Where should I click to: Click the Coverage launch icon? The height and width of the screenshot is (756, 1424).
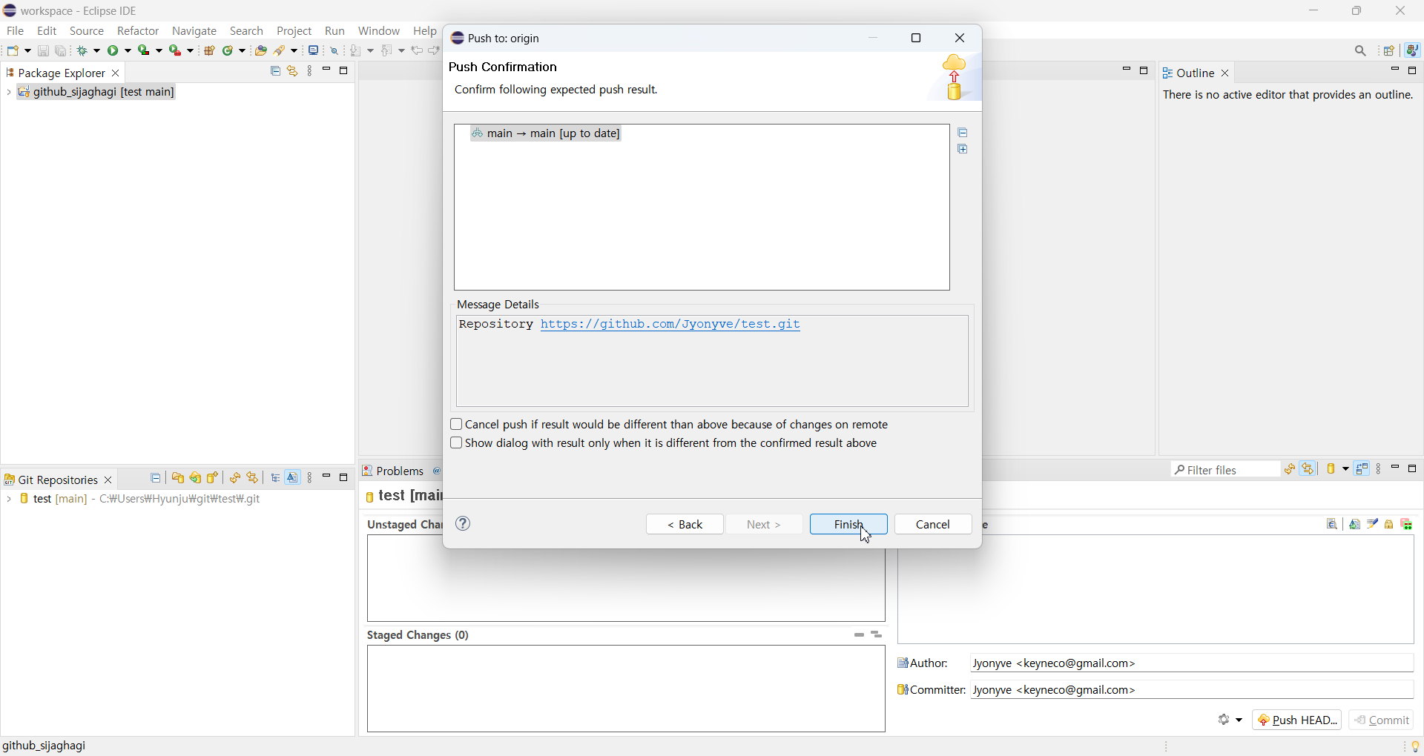pyautogui.click(x=145, y=51)
